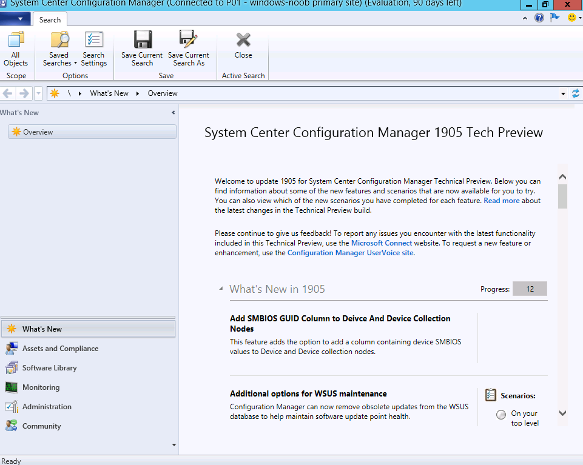Click the content scrollbar down arrow
The width and height of the screenshot is (583, 465).
(x=562, y=413)
